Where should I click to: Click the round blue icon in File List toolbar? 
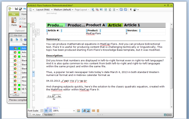point(25,40)
